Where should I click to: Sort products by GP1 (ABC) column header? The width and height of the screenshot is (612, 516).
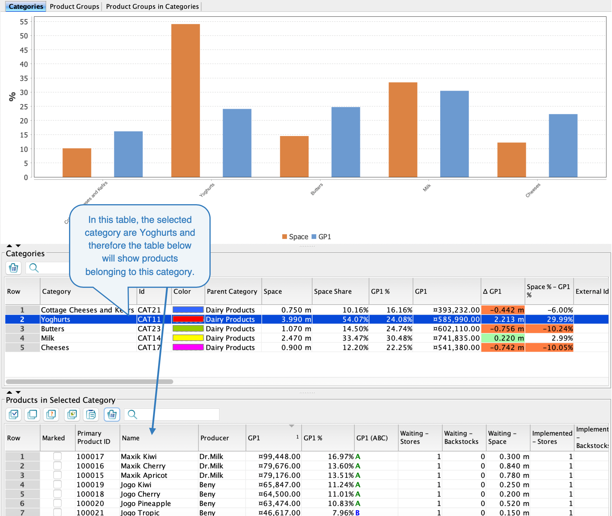tap(376, 438)
